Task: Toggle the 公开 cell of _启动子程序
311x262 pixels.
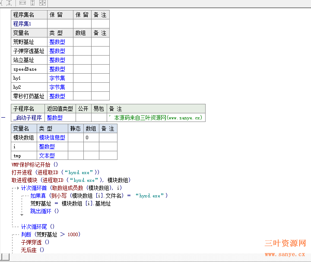Action: click(x=83, y=118)
